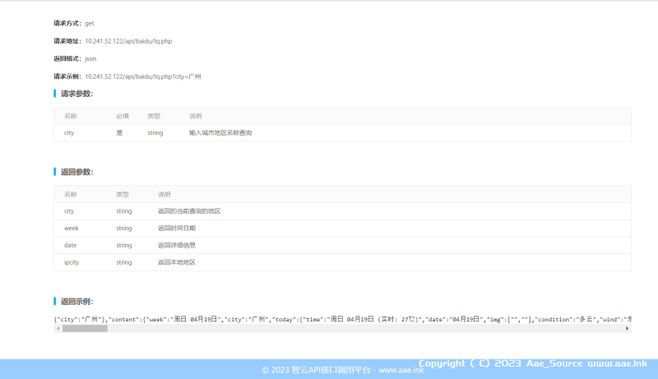Click the 'get' request method value

90,23
